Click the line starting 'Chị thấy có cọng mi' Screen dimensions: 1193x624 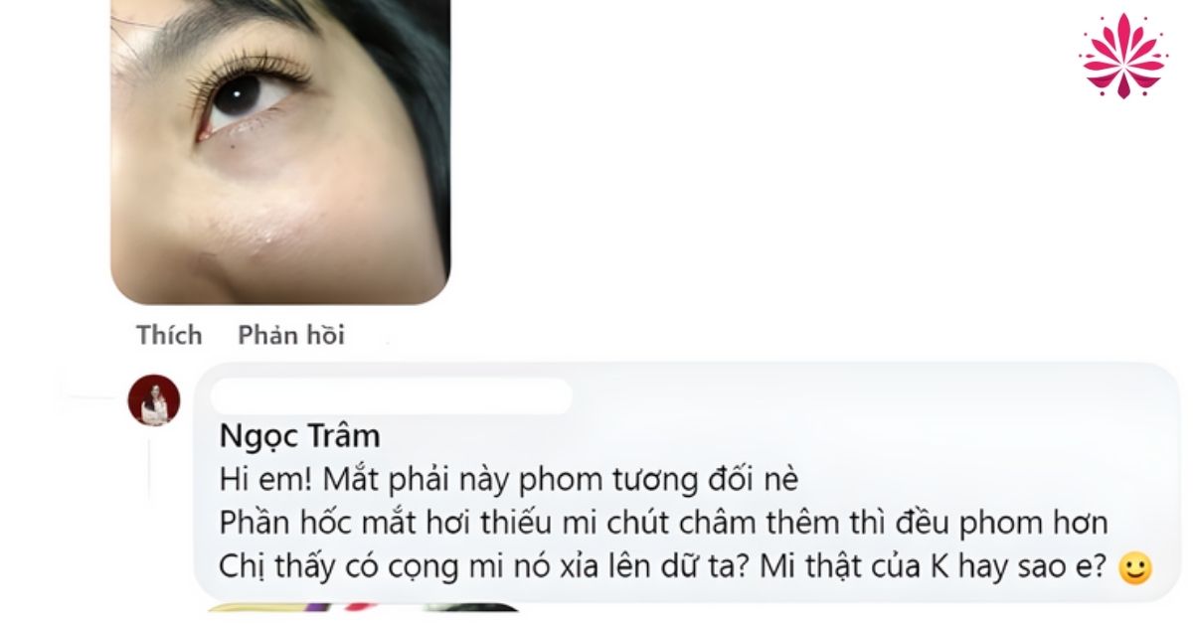(x=666, y=570)
